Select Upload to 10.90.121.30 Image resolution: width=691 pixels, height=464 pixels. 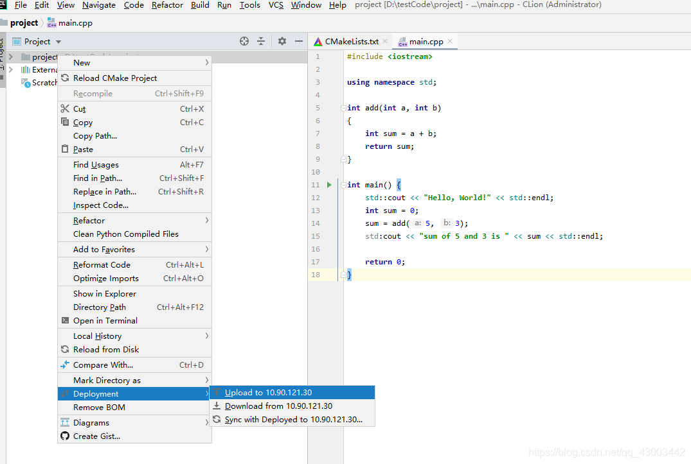pyautogui.click(x=292, y=392)
